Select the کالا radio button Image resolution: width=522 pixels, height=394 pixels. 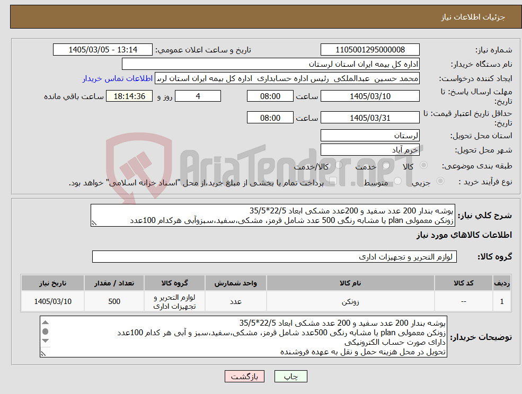click(424, 165)
